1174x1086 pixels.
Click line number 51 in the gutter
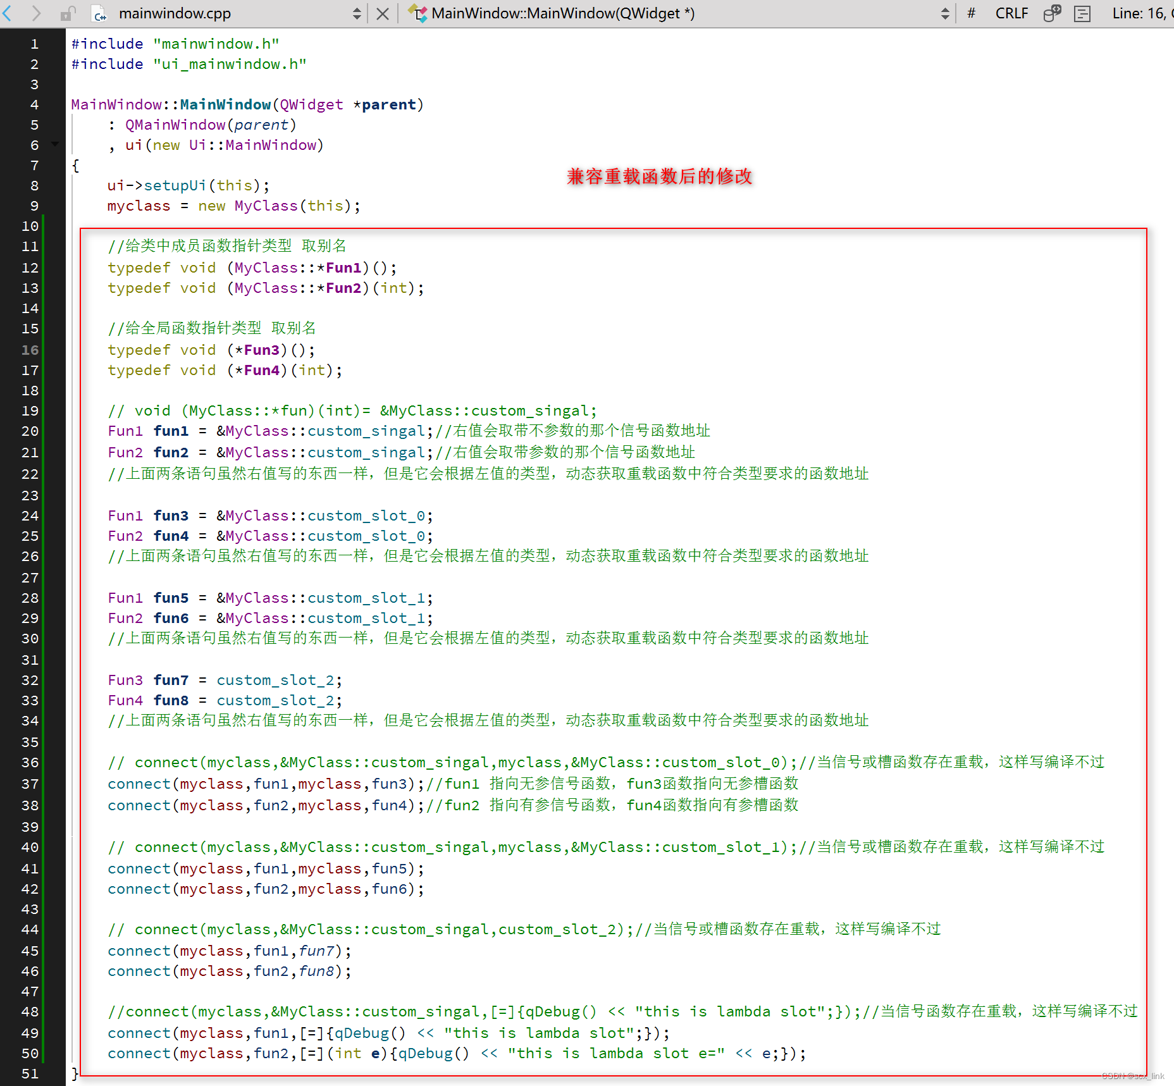click(30, 1073)
